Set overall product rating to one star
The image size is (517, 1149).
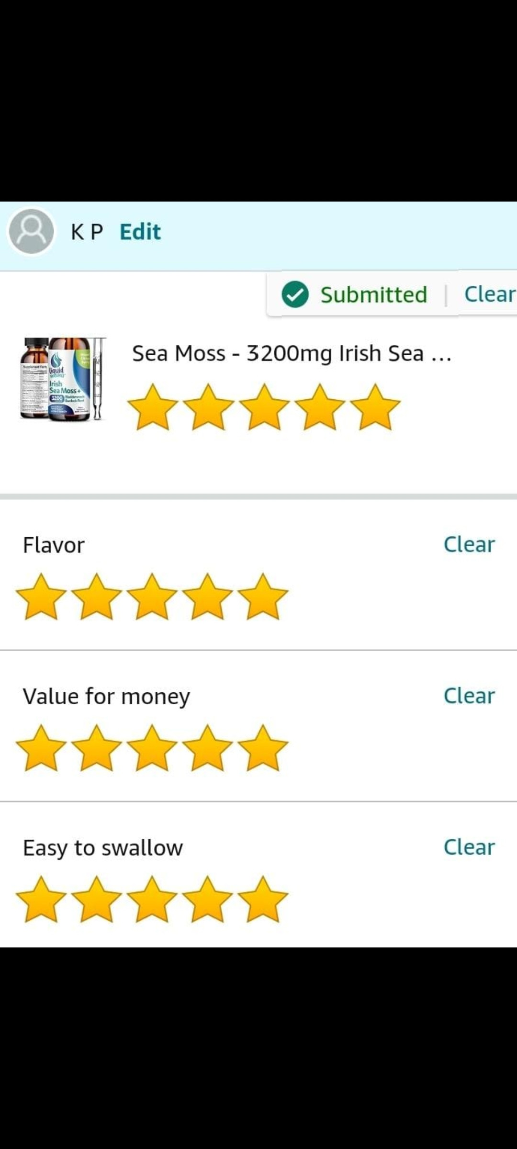coord(153,407)
